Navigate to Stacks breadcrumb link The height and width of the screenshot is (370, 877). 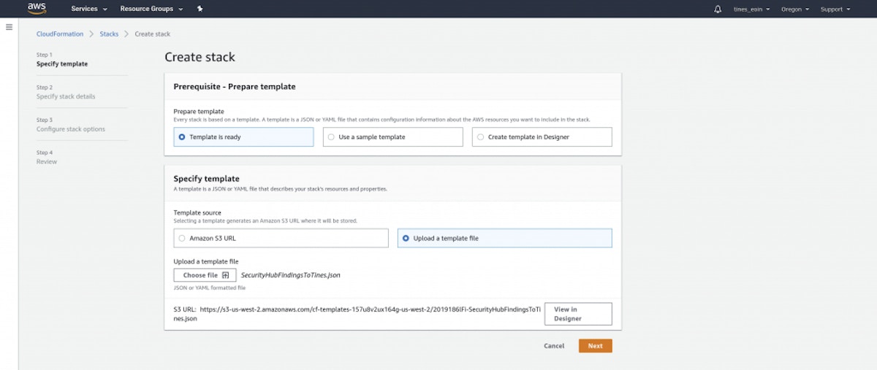click(109, 34)
